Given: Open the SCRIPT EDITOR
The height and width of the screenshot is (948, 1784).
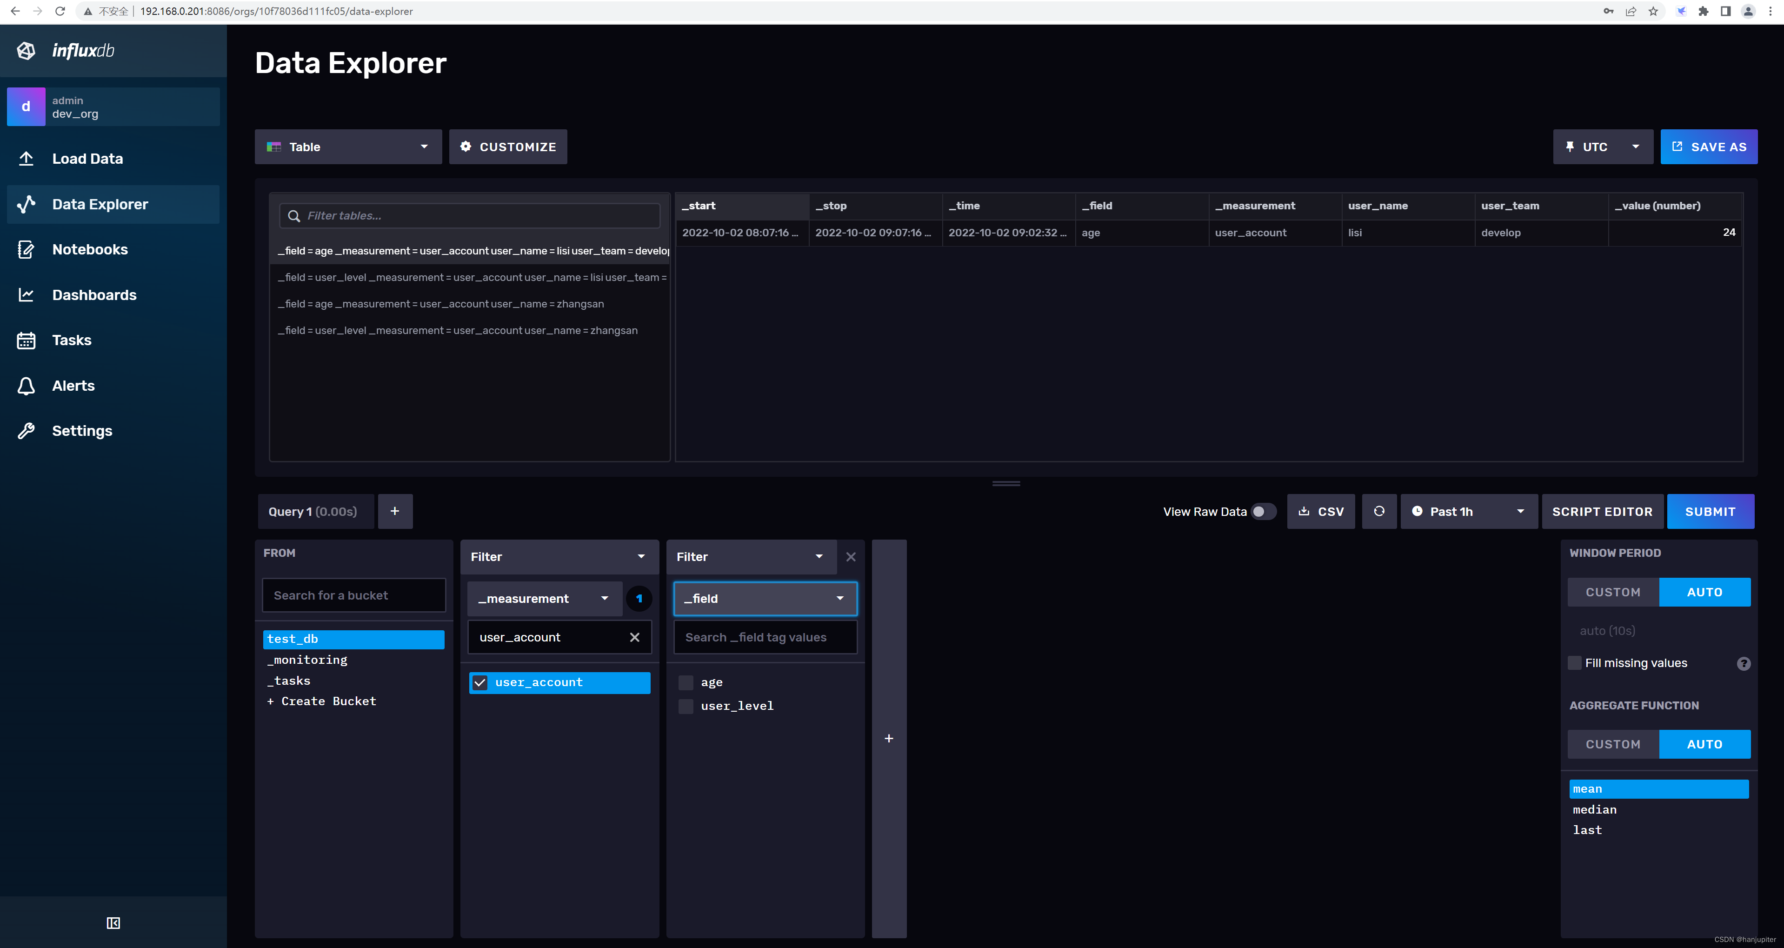Looking at the screenshot, I should click(1602, 511).
